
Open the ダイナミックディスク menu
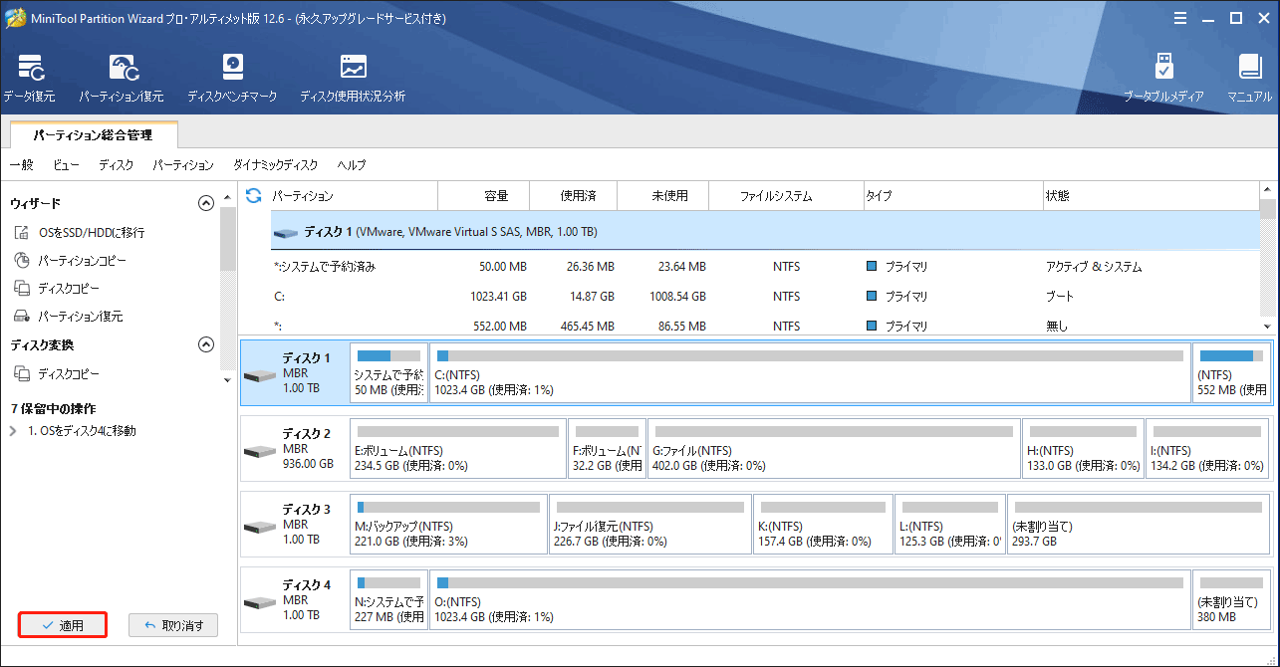click(275, 165)
